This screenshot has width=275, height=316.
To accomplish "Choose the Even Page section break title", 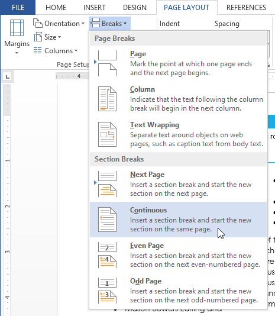I will pos(147,246).
